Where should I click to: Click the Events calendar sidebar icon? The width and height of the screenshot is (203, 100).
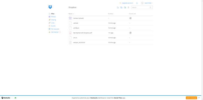(49, 26)
